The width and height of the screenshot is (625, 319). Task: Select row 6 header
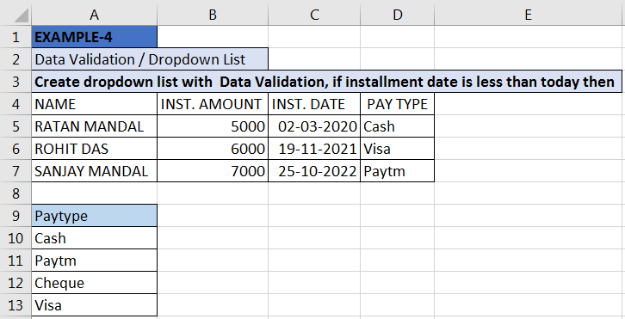point(15,149)
